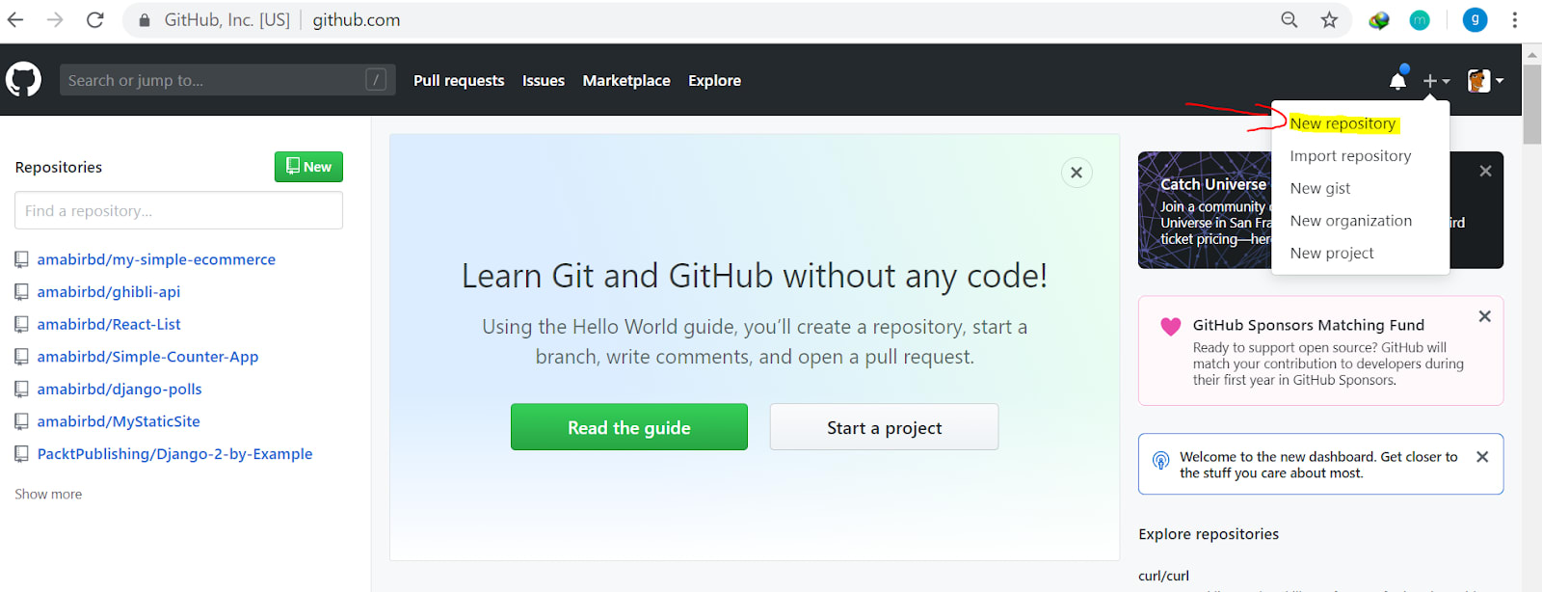Click the colorful globe extension icon
Image resolution: width=1542 pixels, height=592 pixels.
(x=1379, y=19)
